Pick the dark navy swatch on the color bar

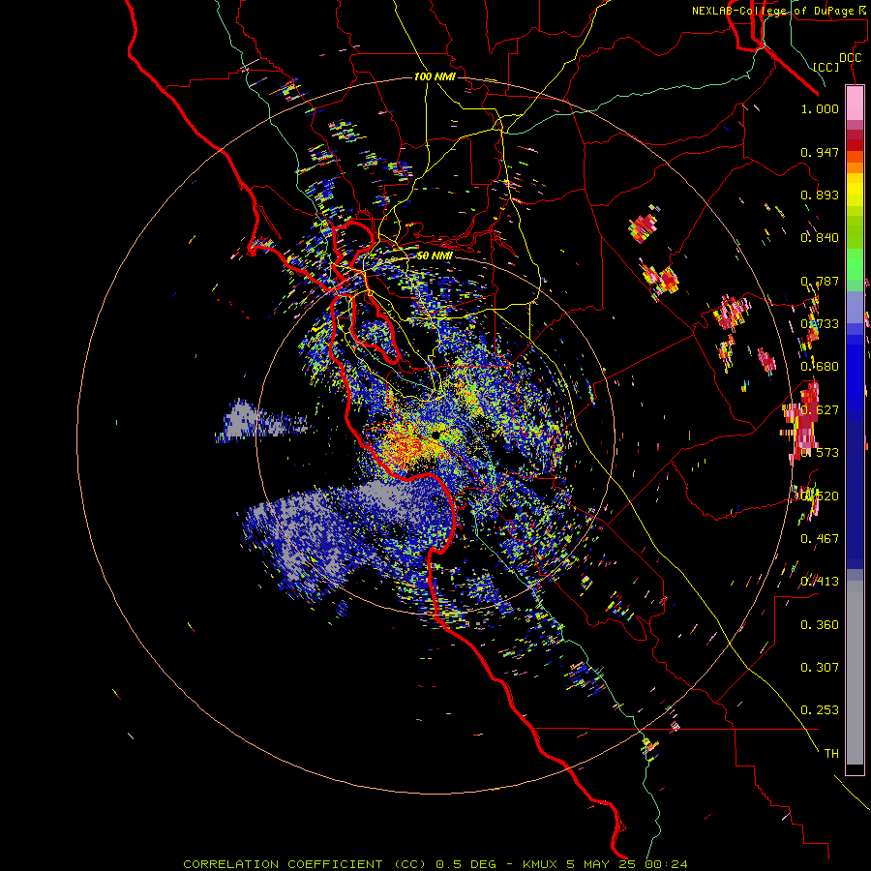[x=855, y=489]
